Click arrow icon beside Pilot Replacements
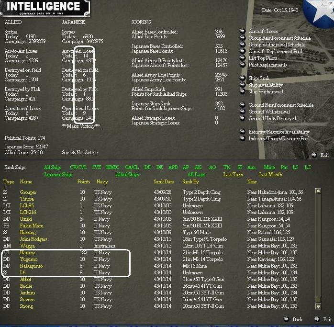This screenshot has height=327, width=334. tap(243, 65)
